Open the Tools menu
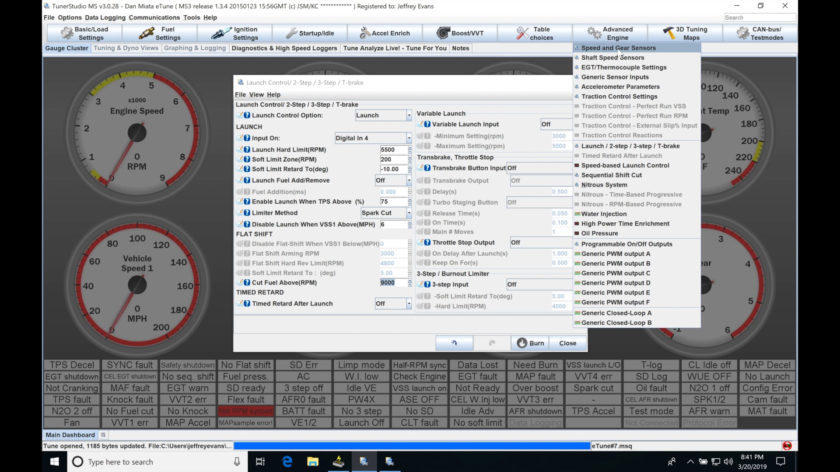 (191, 17)
